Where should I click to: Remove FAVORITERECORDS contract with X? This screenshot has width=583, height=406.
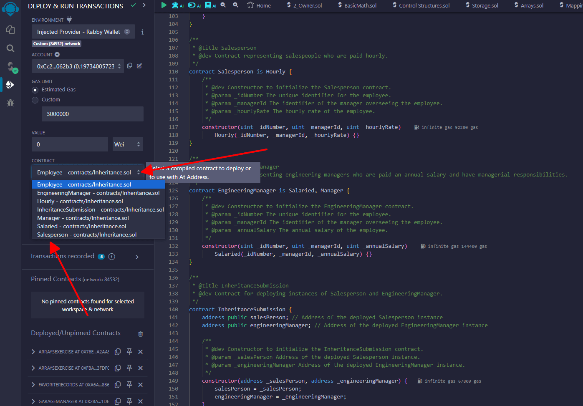tap(141, 385)
